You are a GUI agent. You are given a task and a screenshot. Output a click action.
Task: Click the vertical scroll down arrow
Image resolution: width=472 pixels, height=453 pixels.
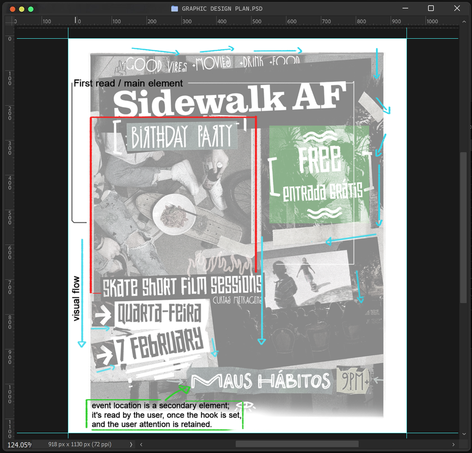pyautogui.click(x=464, y=434)
